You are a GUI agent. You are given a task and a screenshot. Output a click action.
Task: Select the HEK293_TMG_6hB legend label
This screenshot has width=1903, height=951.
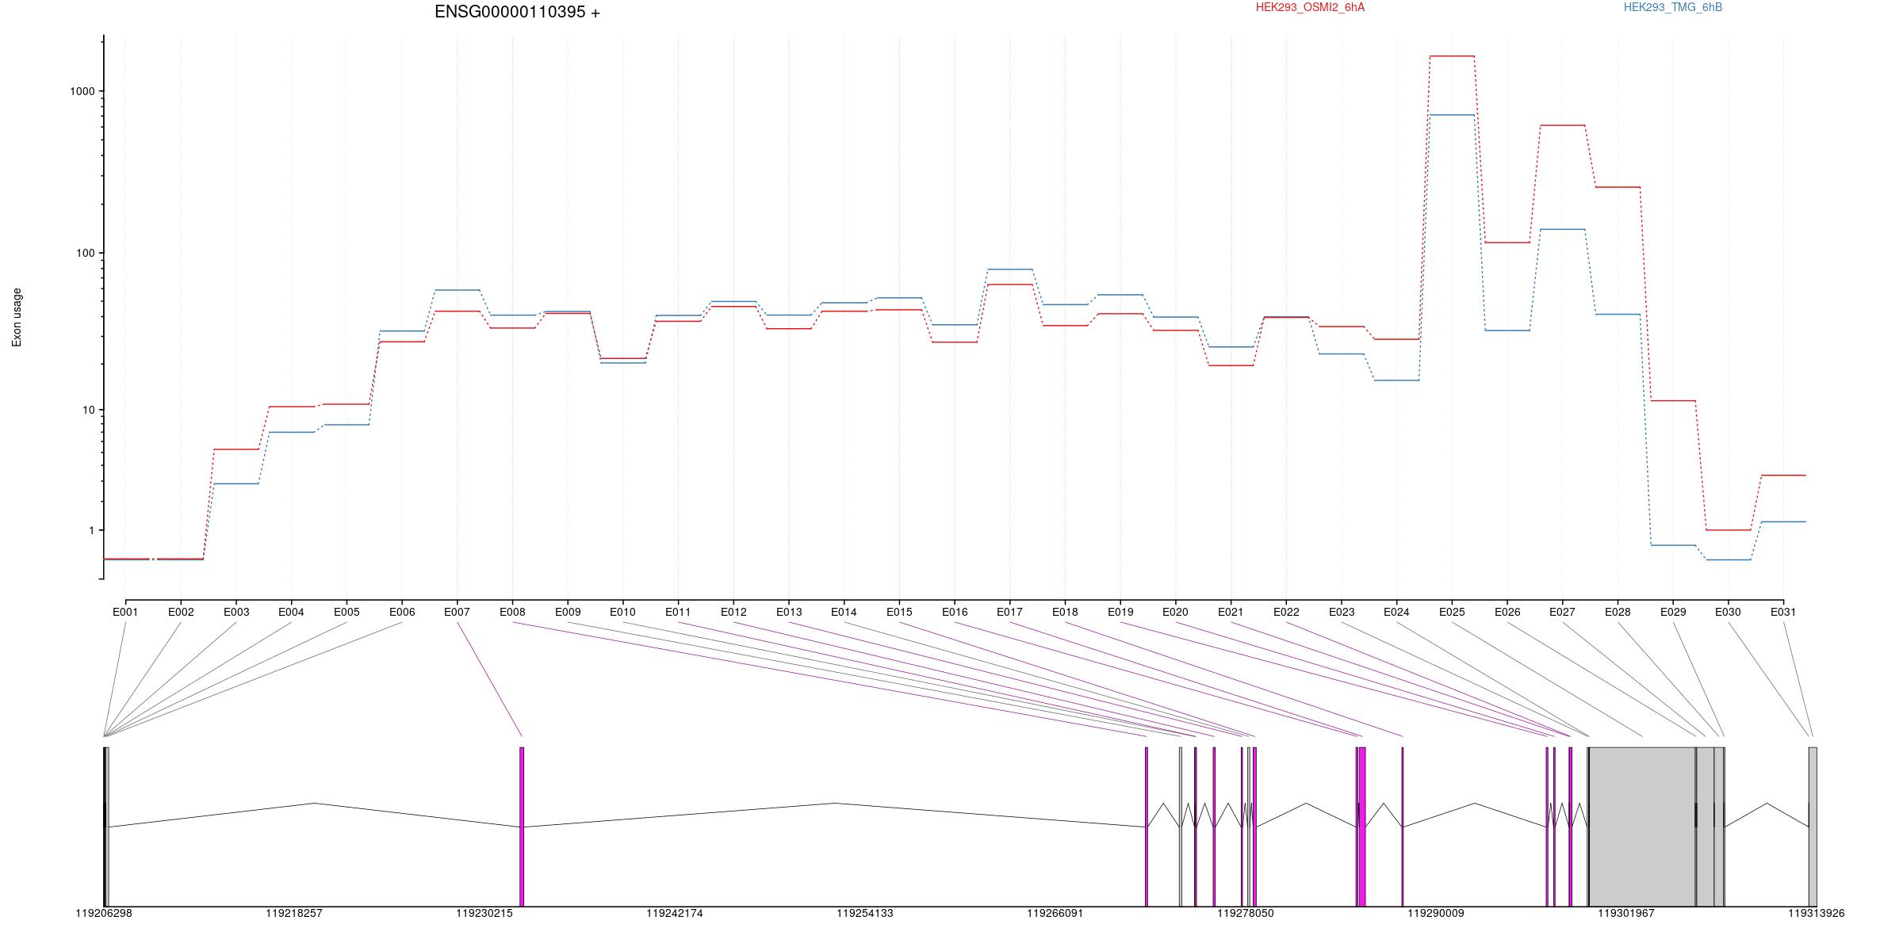pyautogui.click(x=1672, y=7)
